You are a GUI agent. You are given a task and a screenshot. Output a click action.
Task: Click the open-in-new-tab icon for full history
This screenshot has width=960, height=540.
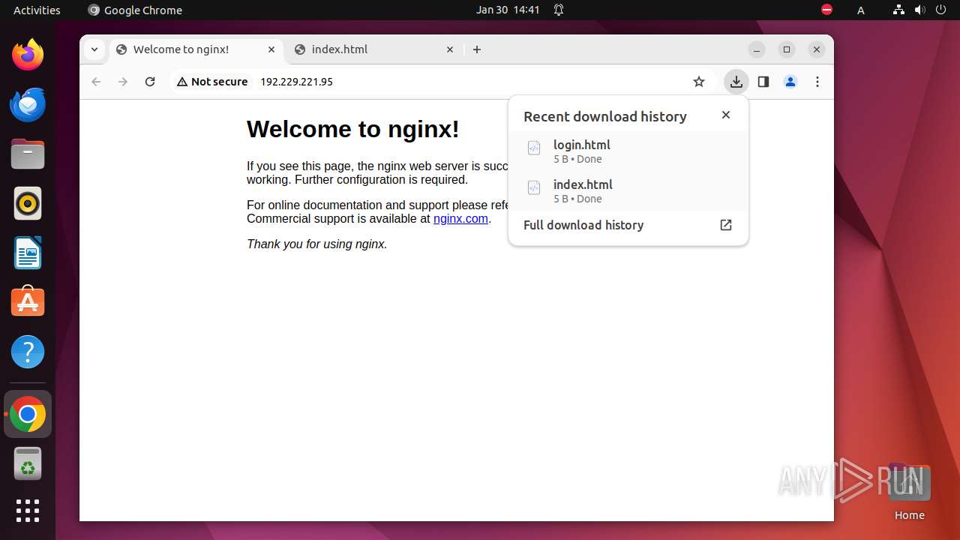(725, 225)
